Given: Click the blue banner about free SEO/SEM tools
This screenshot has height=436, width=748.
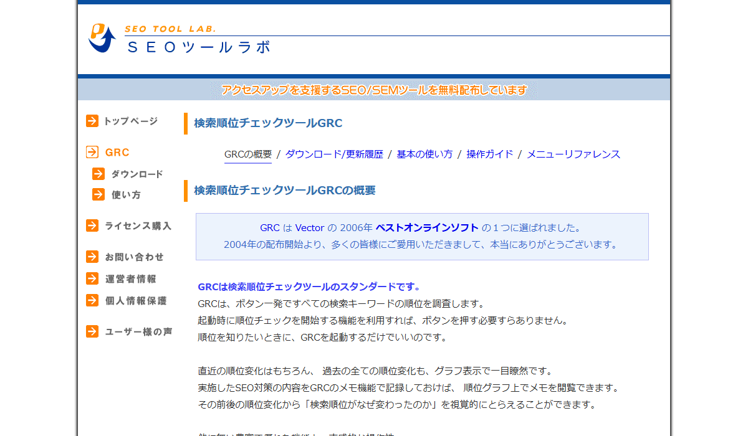Looking at the screenshot, I should coord(374,89).
